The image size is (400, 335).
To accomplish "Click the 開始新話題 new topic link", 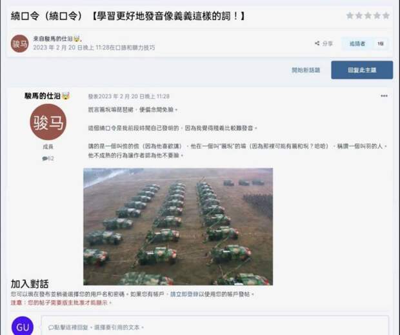I will [306, 70].
